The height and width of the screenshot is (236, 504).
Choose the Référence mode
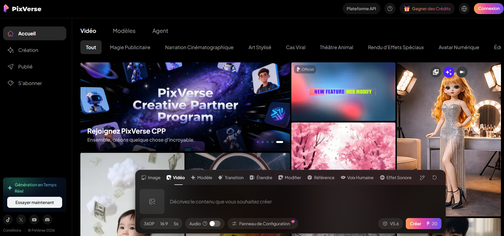[321, 177]
